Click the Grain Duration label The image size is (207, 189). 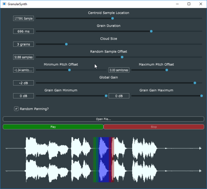[108, 26]
